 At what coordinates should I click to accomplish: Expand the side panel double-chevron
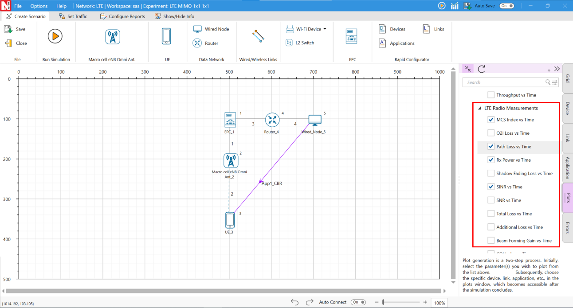557,69
